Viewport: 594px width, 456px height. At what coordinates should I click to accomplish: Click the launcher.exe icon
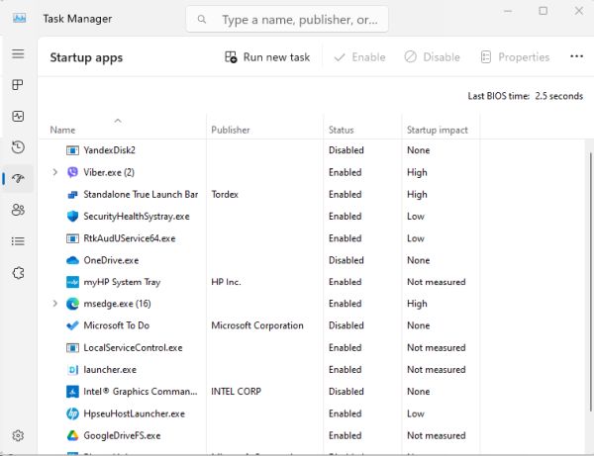pos(72,370)
